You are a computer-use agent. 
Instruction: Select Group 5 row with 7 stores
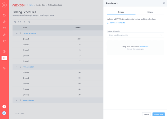58,61
